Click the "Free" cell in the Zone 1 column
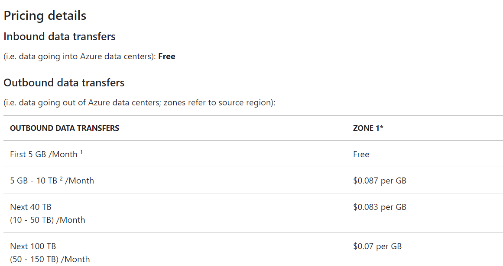 361,155
